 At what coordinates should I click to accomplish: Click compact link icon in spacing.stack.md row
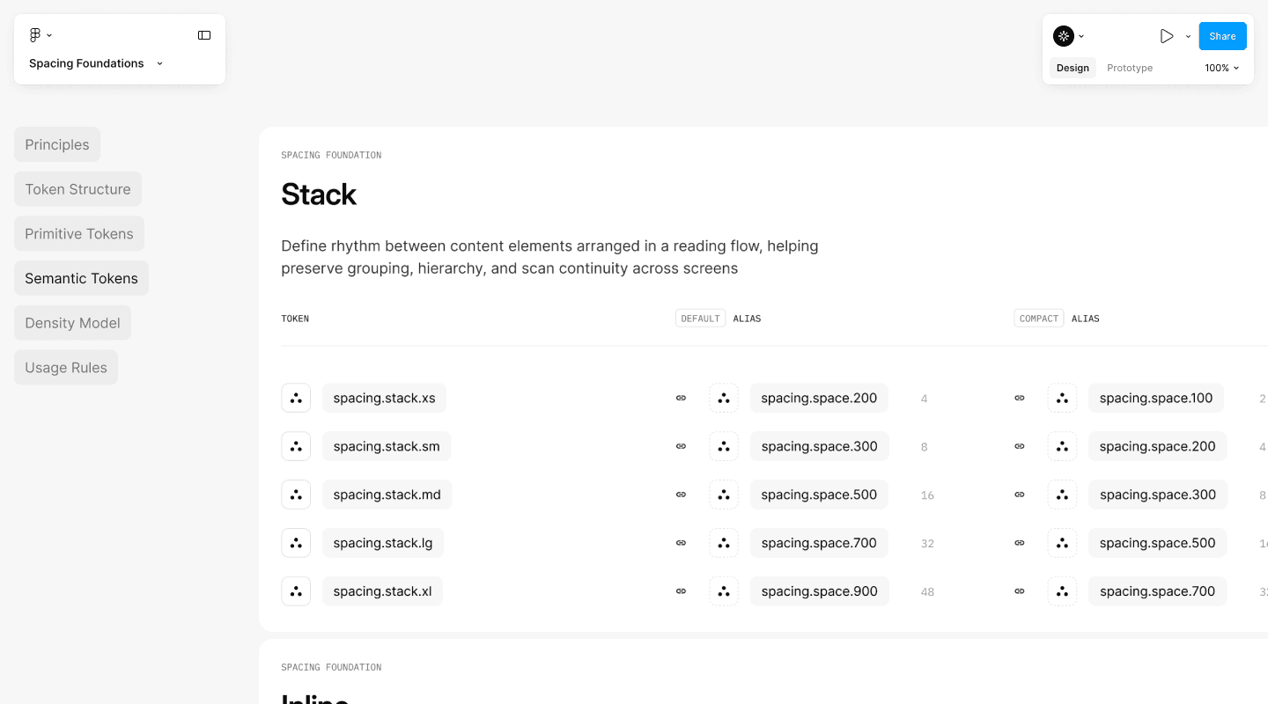1020,495
